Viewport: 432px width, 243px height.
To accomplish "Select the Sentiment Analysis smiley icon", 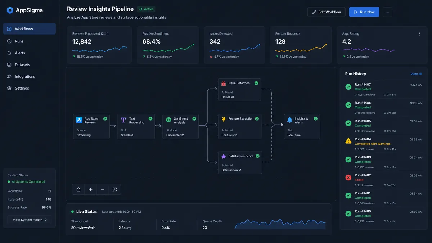I will [168, 120].
